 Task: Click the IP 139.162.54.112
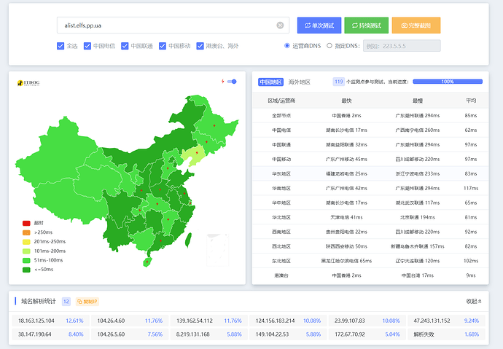tap(195, 321)
